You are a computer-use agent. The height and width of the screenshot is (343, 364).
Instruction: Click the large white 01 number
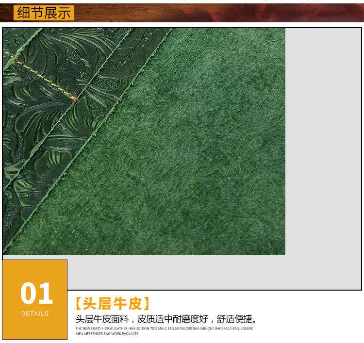pyautogui.click(x=35, y=293)
